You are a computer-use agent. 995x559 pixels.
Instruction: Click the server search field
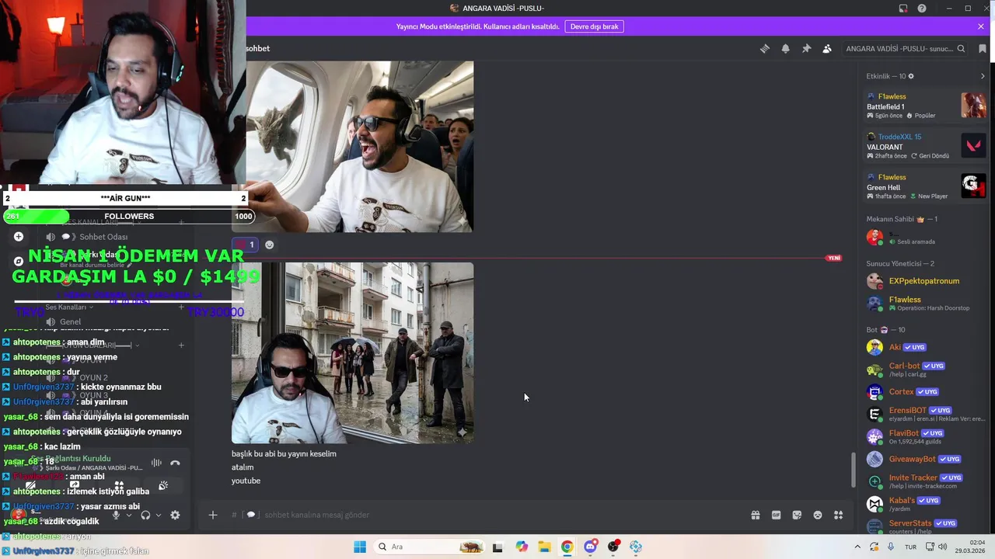[x=905, y=48]
